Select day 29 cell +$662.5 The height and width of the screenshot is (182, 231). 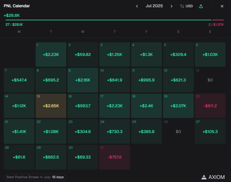coord(51,157)
